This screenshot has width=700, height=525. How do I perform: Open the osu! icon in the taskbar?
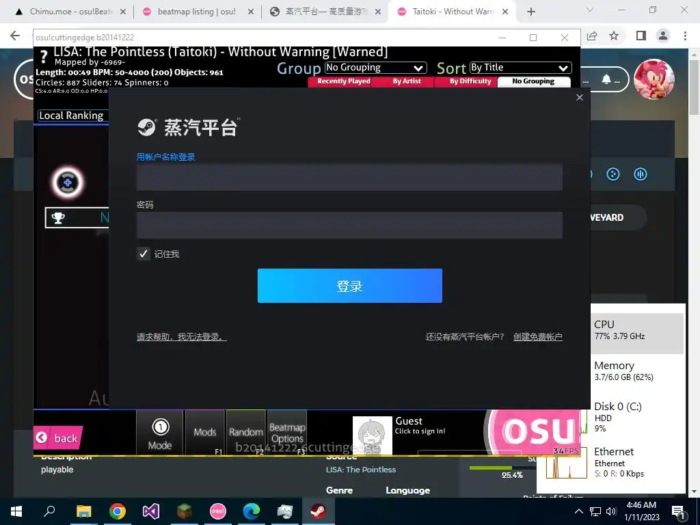[x=218, y=511]
